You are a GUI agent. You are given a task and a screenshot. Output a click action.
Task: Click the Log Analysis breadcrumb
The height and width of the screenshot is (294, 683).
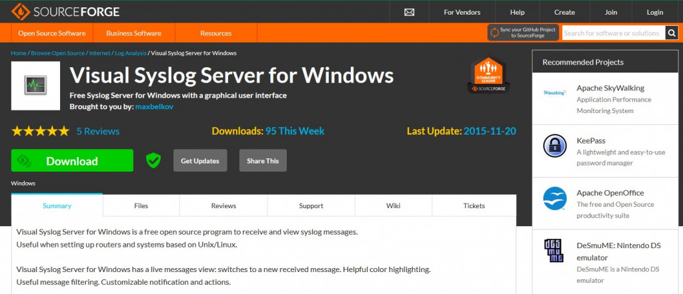(x=131, y=53)
